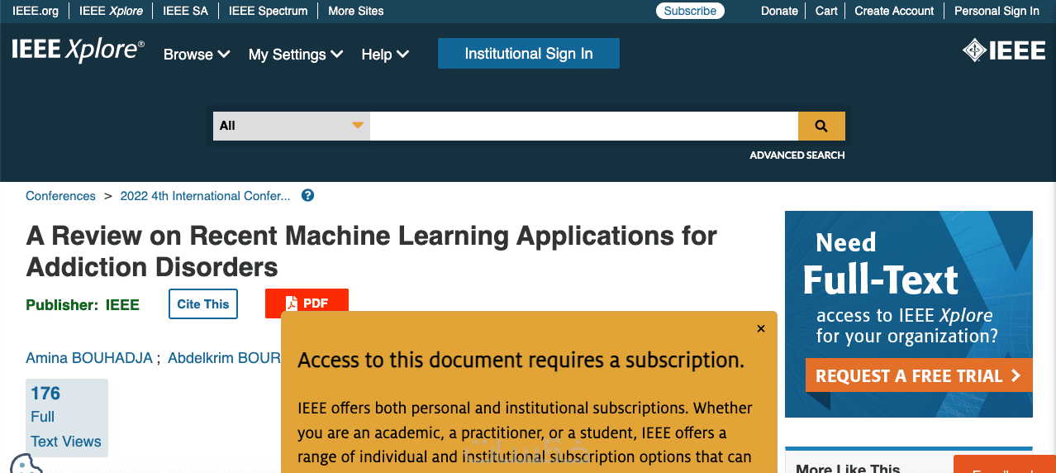Click the magnifier search button
This screenshot has width=1056, height=473.
[821, 126]
